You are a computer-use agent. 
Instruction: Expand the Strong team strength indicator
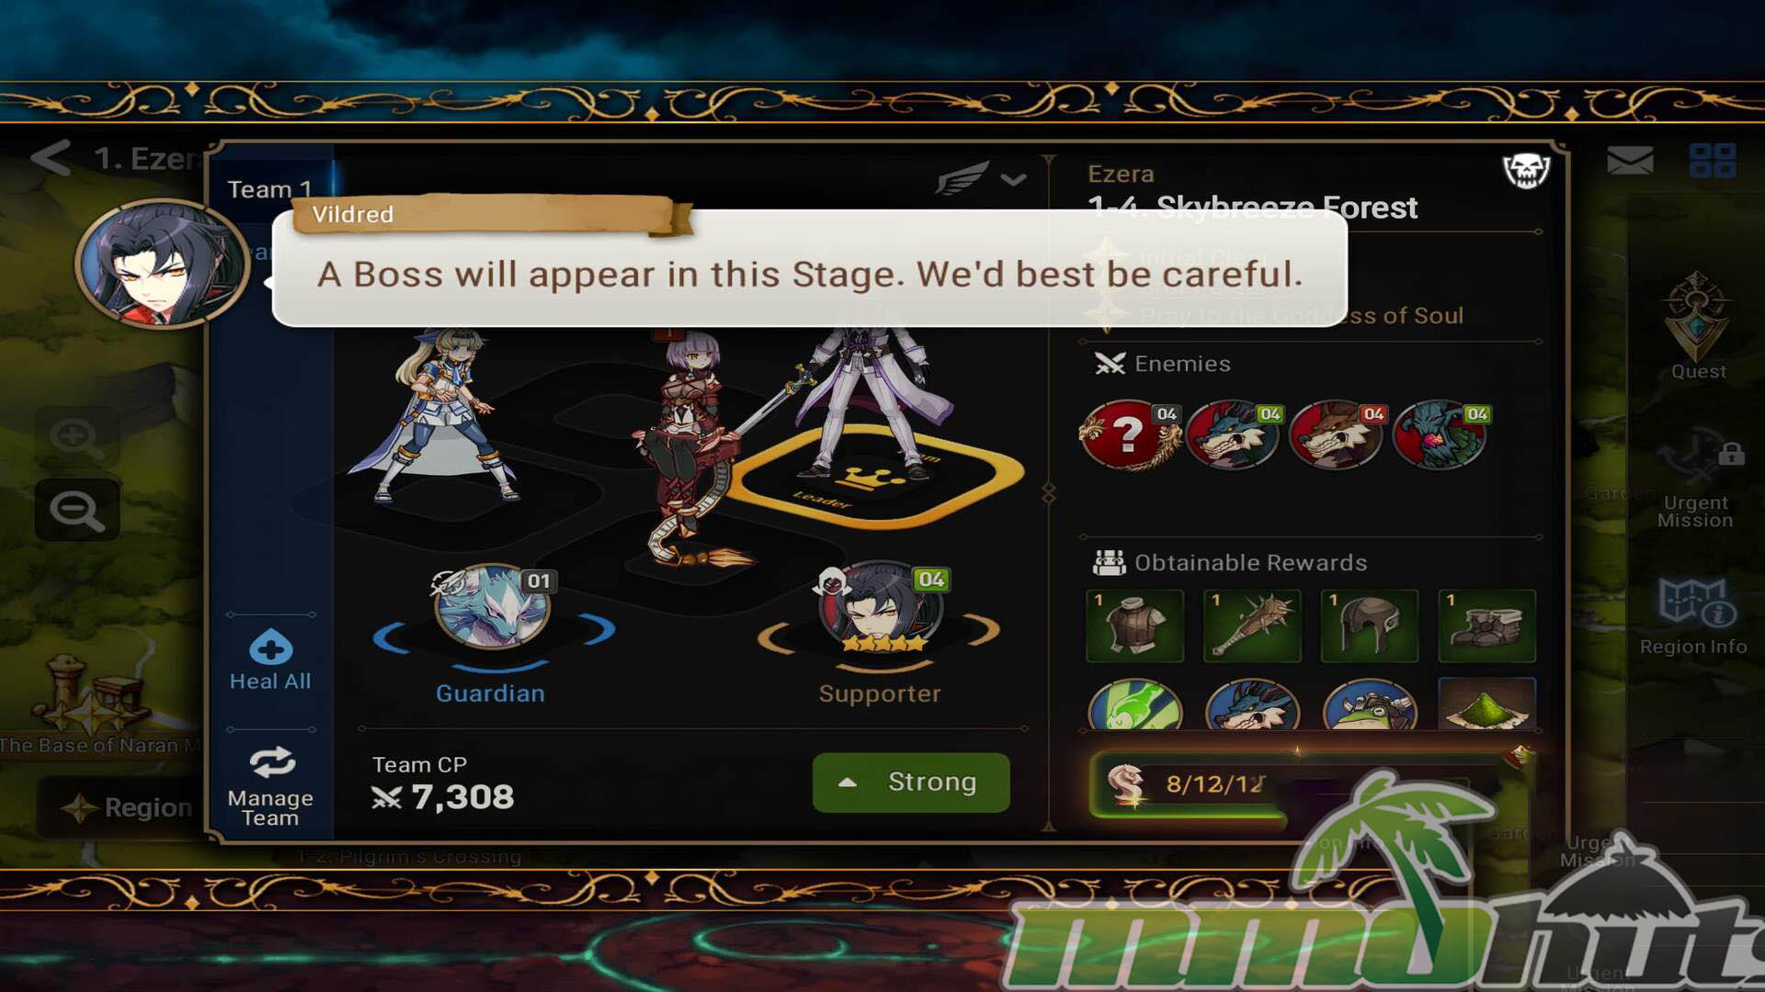coord(911,783)
